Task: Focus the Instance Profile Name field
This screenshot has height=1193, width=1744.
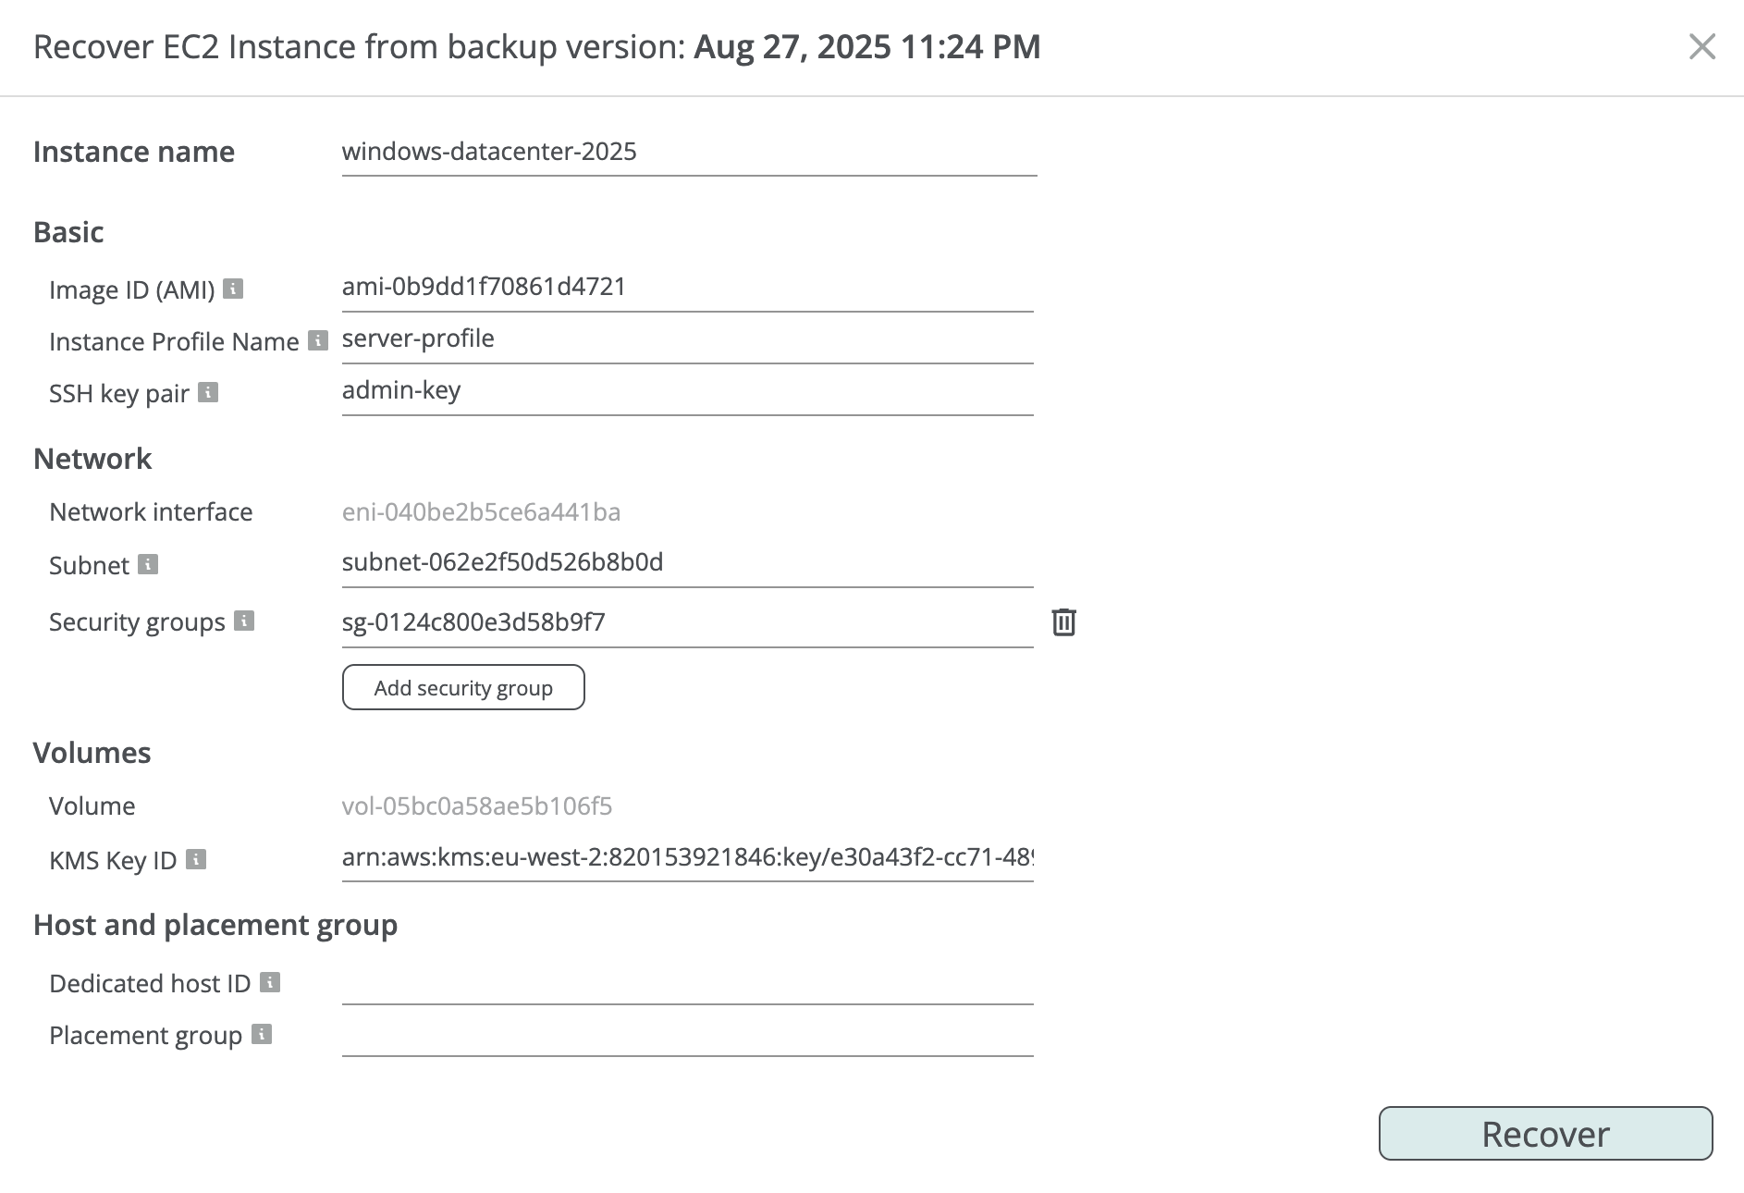Action: 686,339
